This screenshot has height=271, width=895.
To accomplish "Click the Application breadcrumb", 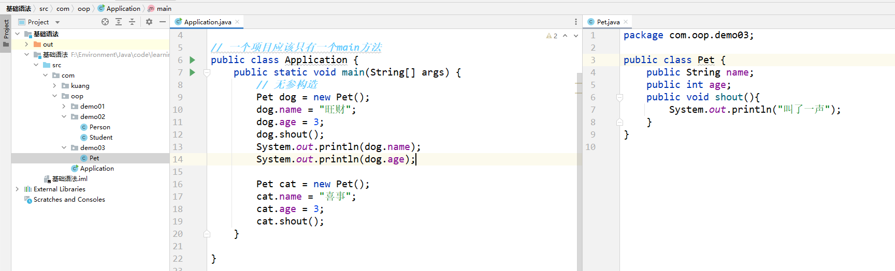I will click(x=119, y=9).
